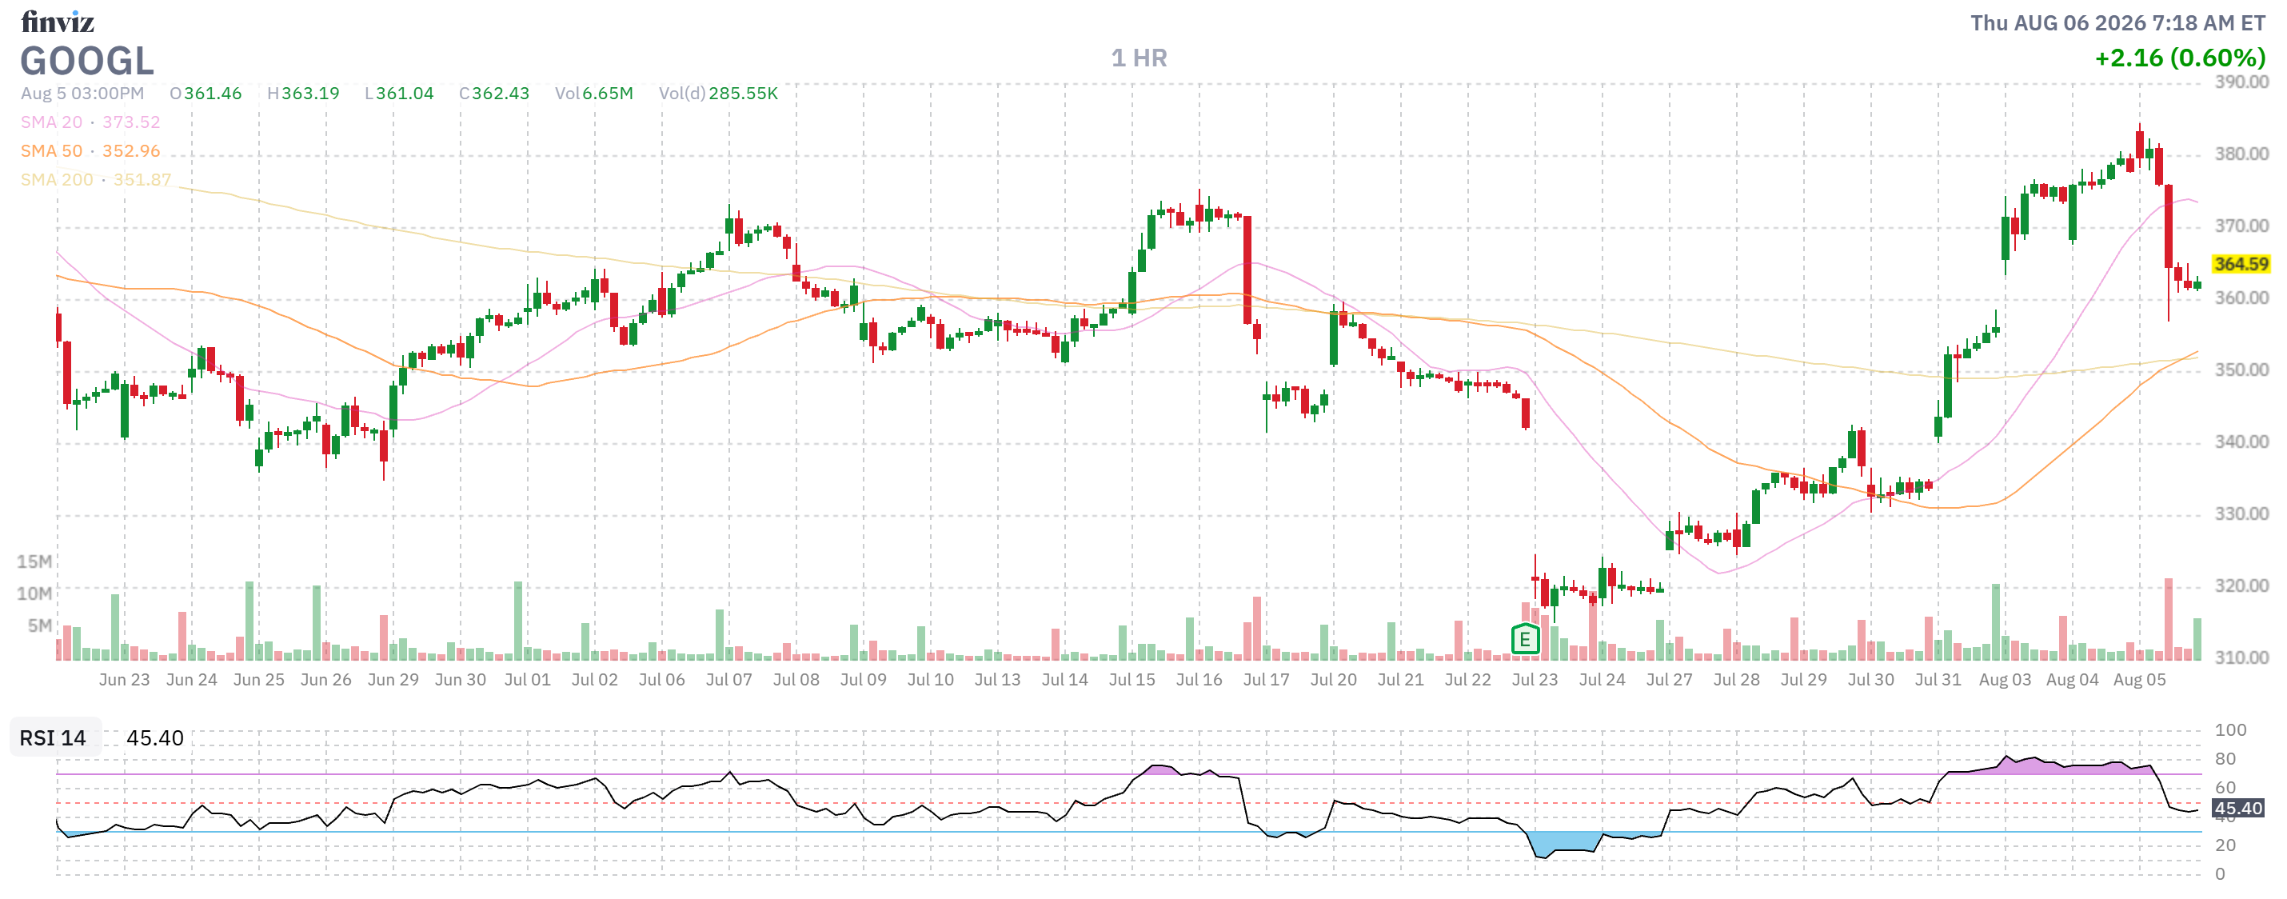Image resolution: width=2287 pixels, height=899 pixels.
Task: Click the 380.00 price axis label
Action: [2241, 154]
